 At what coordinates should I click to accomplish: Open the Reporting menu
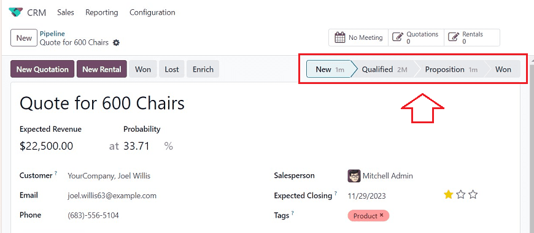point(101,13)
